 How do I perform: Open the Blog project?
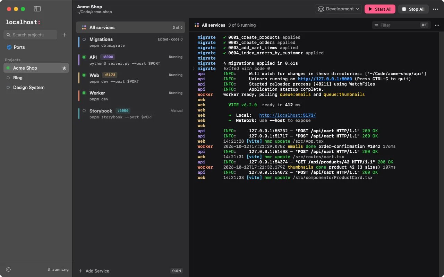pos(36,78)
